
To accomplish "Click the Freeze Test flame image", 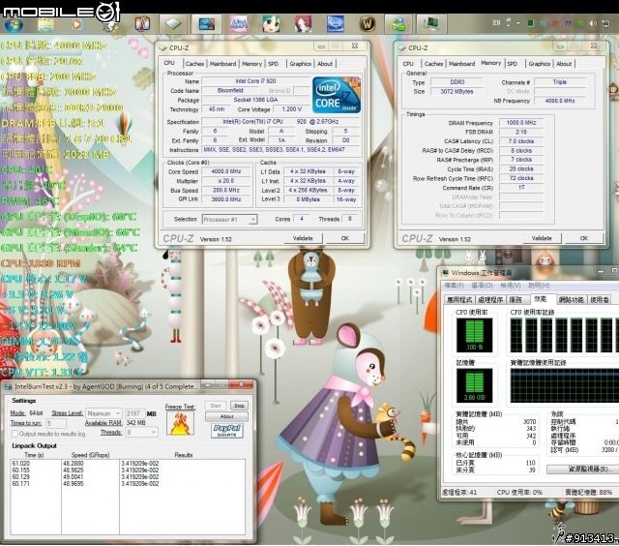I will [180, 423].
